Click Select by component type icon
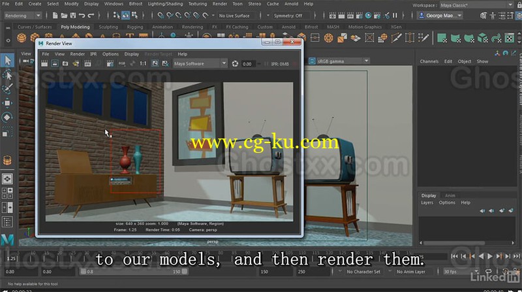 (134, 15)
